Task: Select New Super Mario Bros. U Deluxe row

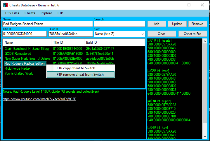Action: click(x=27, y=59)
